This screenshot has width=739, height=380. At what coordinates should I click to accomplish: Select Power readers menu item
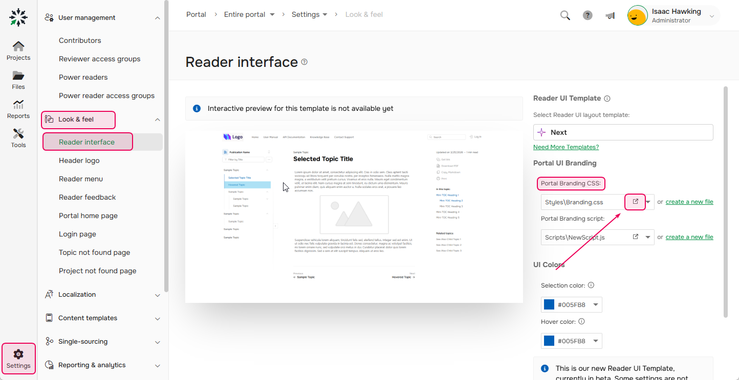(83, 77)
